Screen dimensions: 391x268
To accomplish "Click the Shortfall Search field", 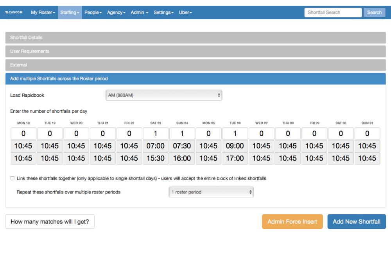I will 333,13.
